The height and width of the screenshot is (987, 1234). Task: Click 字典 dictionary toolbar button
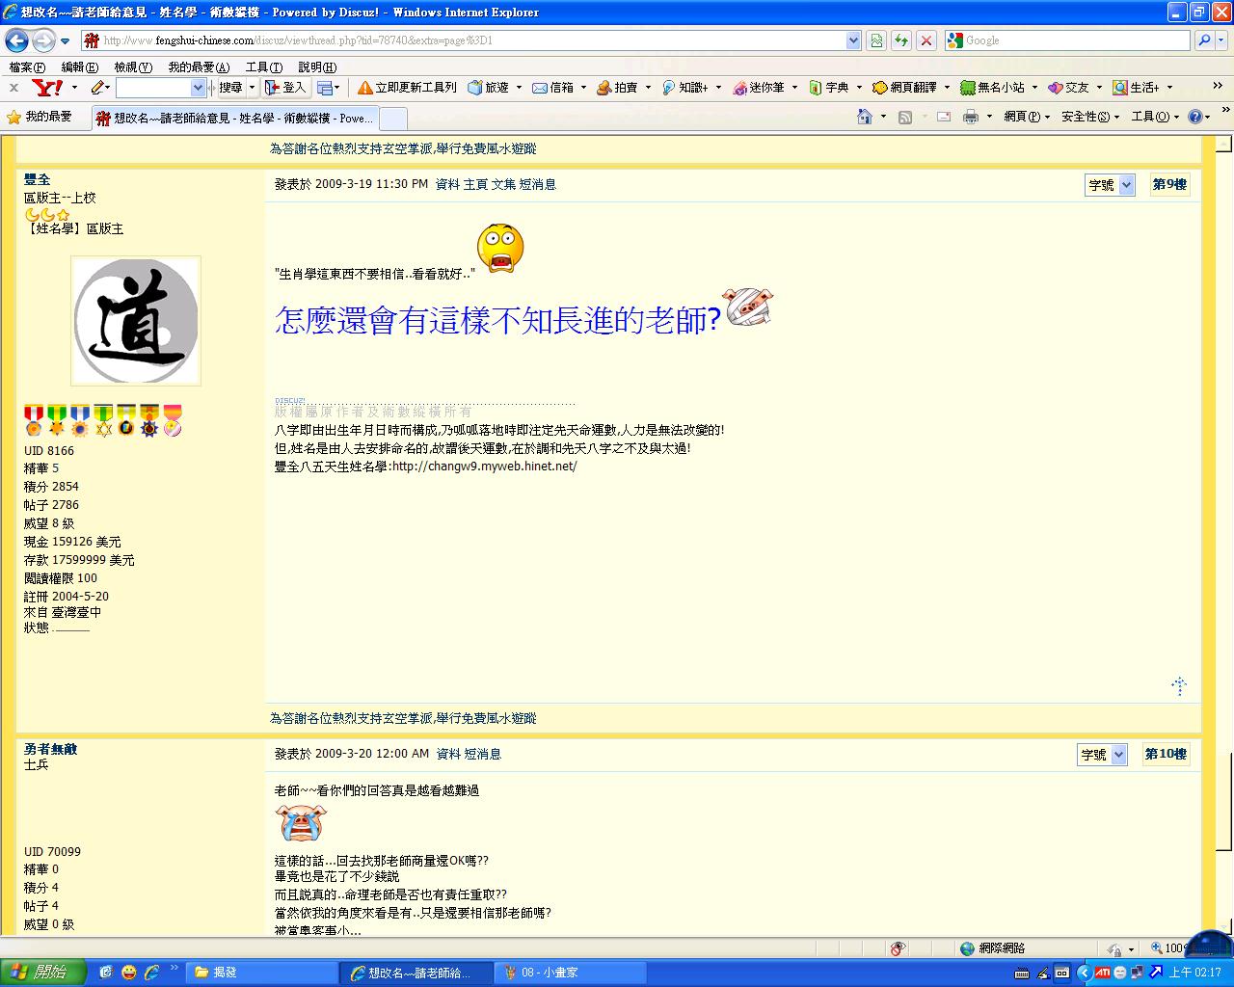[829, 88]
